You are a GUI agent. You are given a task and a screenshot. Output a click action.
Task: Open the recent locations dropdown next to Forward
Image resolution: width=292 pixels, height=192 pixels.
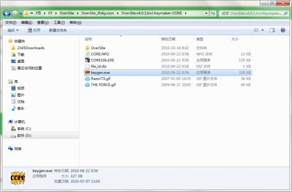coord(21,14)
